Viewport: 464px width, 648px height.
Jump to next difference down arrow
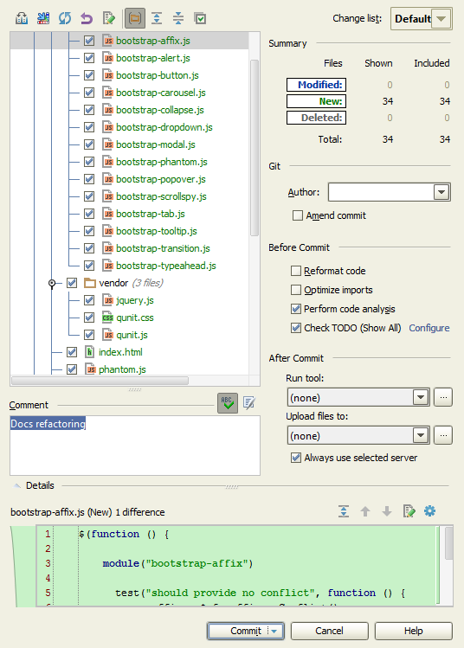(387, 511)
